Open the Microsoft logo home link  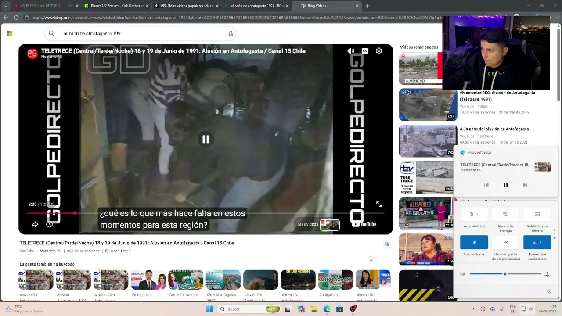[x=10, y=33]
